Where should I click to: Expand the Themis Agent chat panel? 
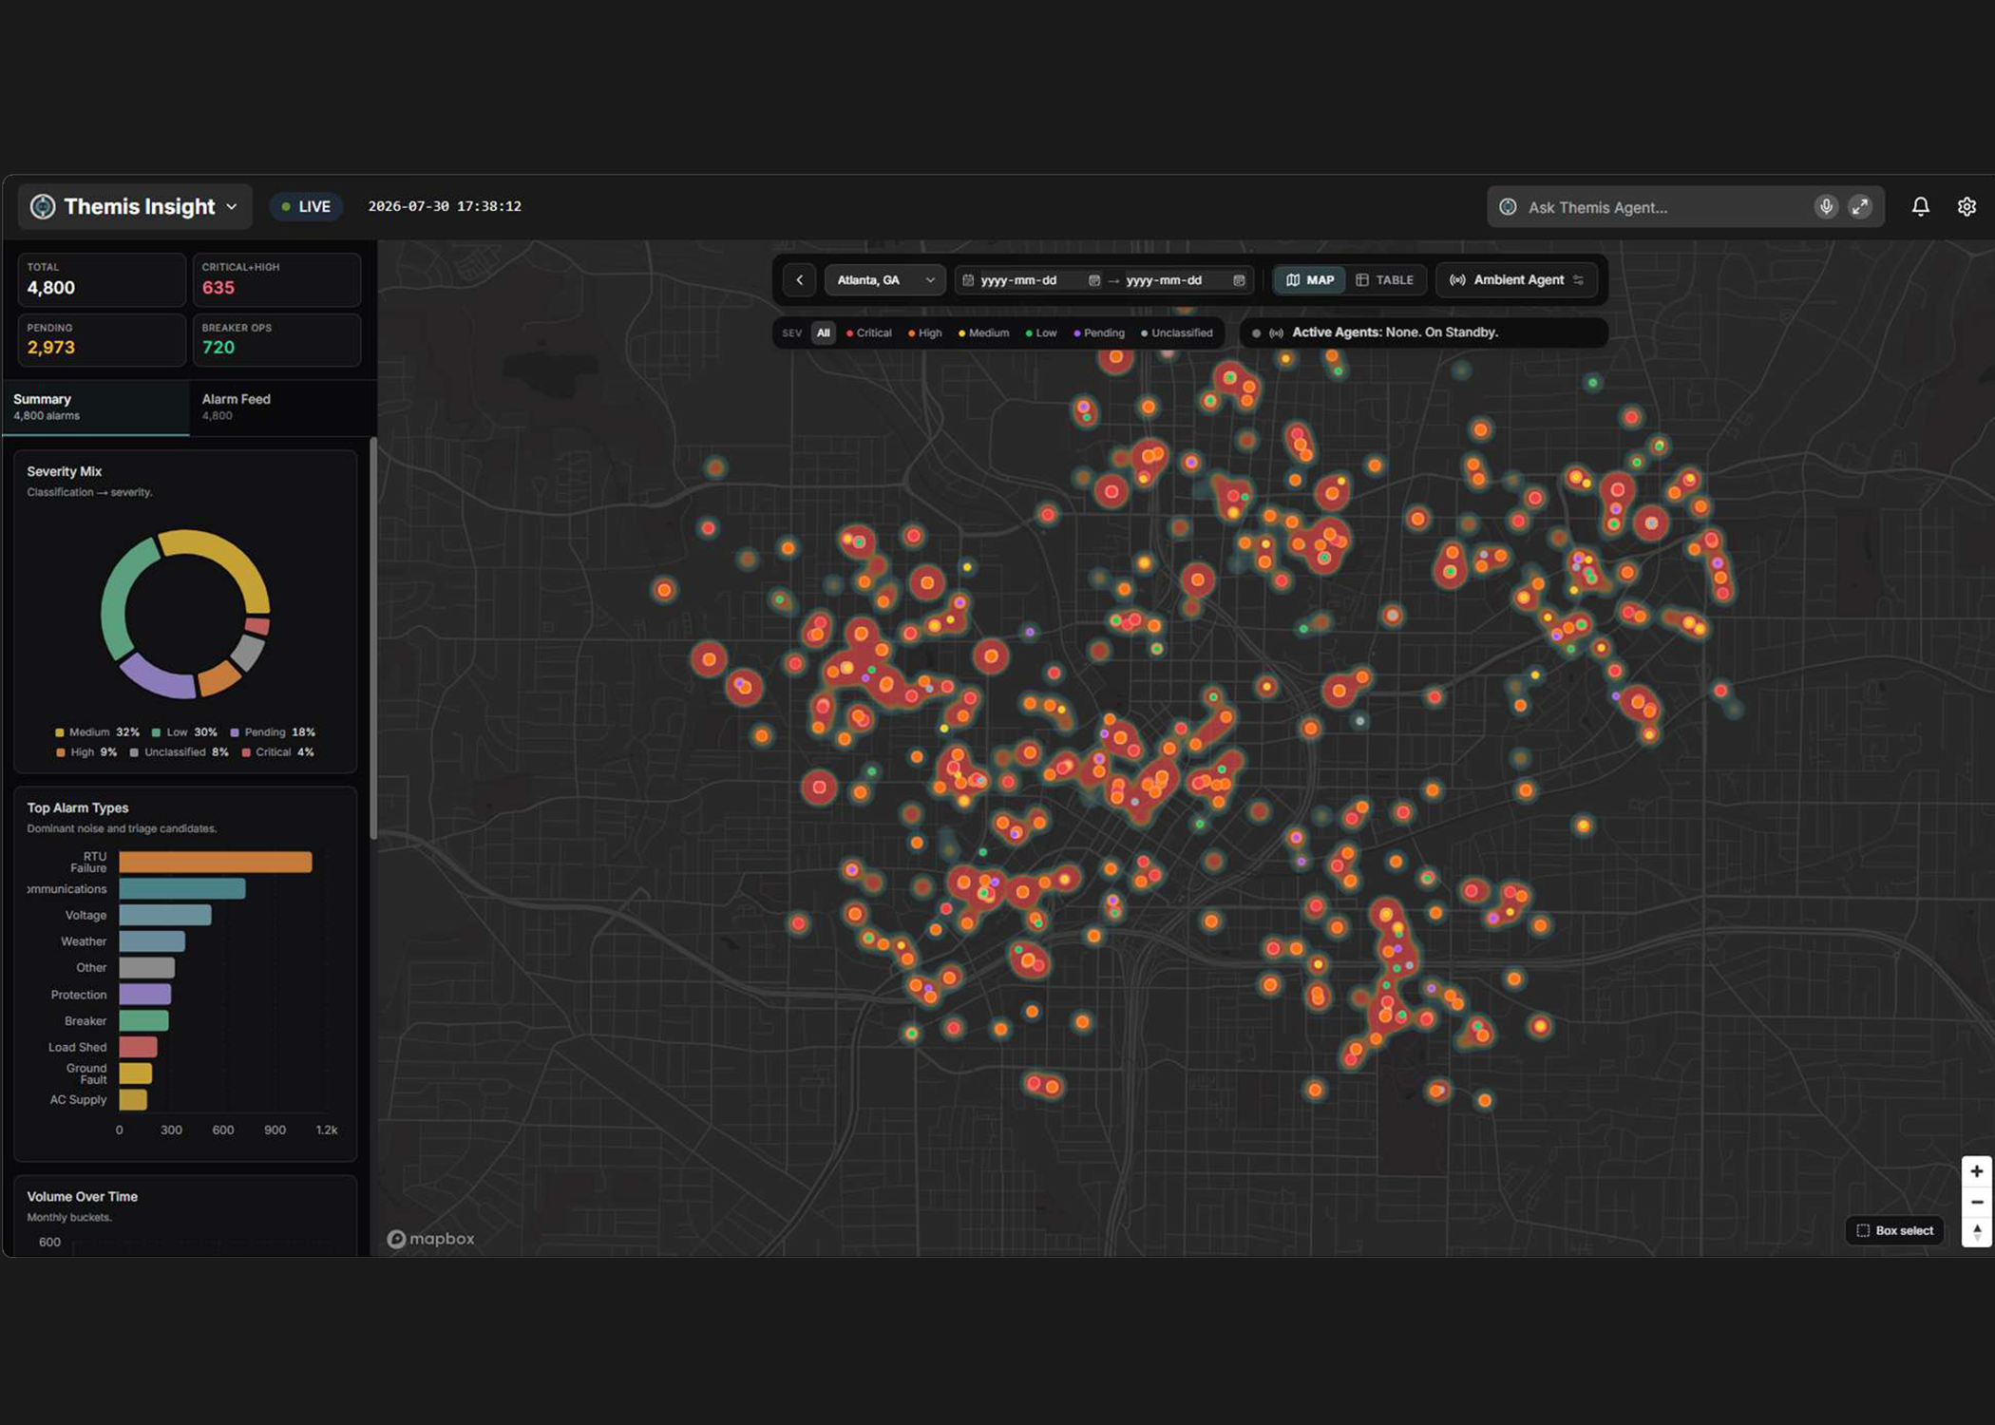click(x=1859, y=207)
